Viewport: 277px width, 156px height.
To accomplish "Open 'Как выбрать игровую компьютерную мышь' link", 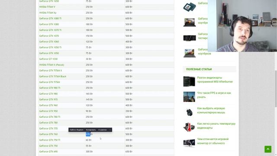I will pyautogui.click(x=211, y=110).
